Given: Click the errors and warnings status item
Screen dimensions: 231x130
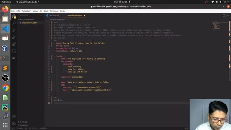Looking at the screenshot, I should click(33, 129).
